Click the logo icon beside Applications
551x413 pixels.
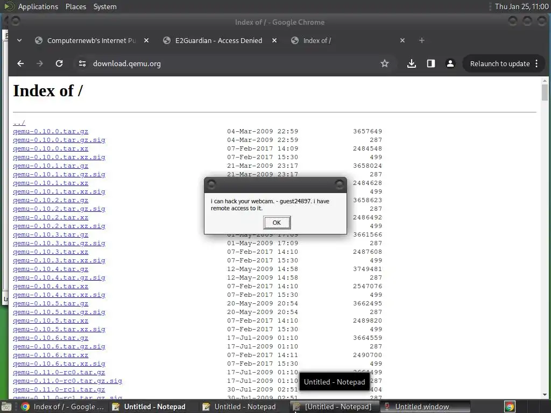pos(10,6)
